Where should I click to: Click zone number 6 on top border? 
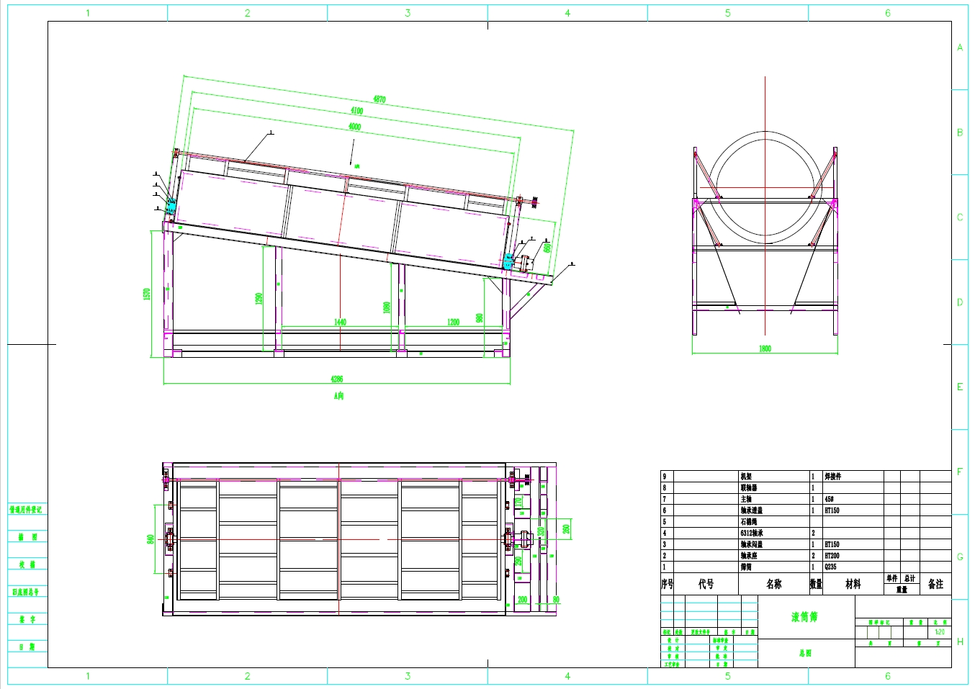click(x=887, y=13)
